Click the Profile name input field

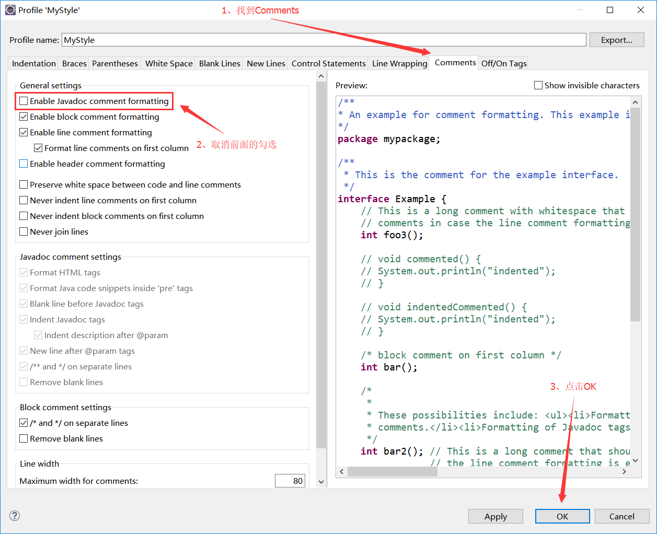[x=324, y=40]
